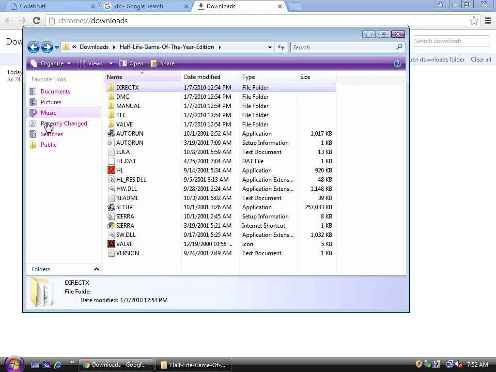The height and width of the screenshot is (372, 496).
Task: Click Clear all in Chrome downloads
Action: pyautogui.click(x=481, y=60)
